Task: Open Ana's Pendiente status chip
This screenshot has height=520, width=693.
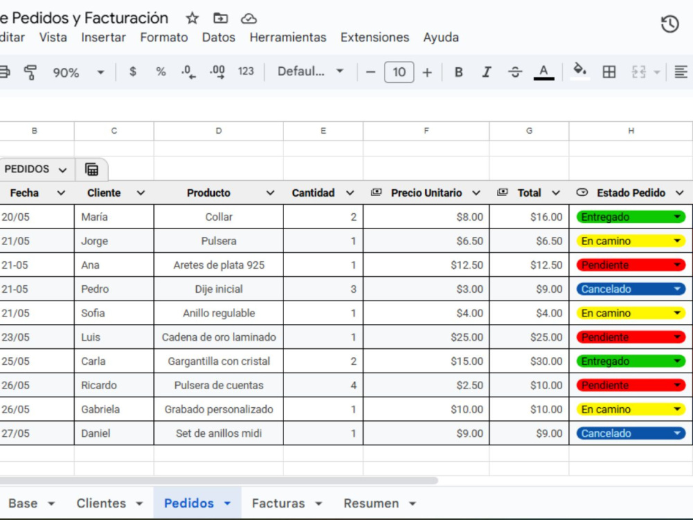Action: coord(631,265)
